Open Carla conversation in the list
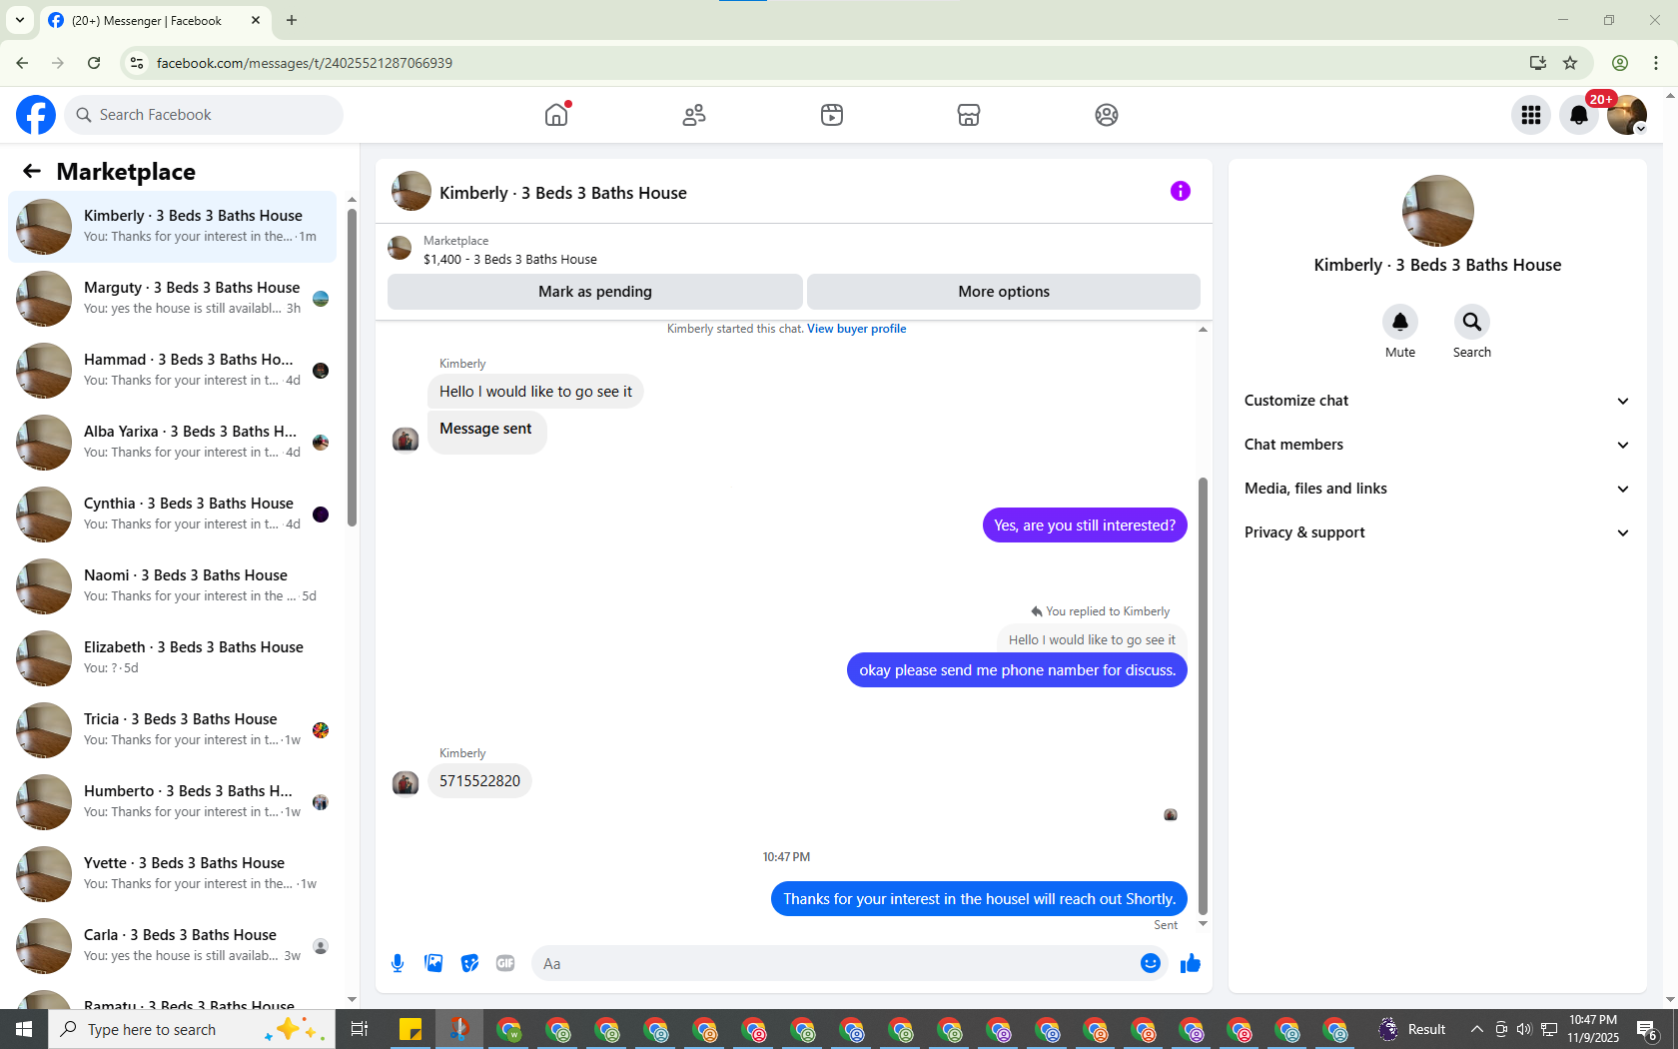1678x1049 pixels. coord(172,946)
